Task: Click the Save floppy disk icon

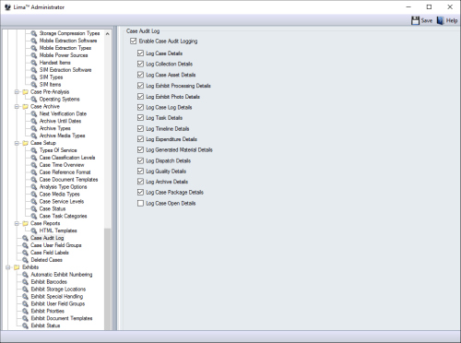Action: point(415,20)
